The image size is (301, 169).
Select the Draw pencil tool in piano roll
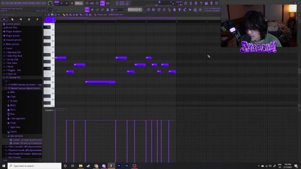pyautogui.click(x=64, y=15)
